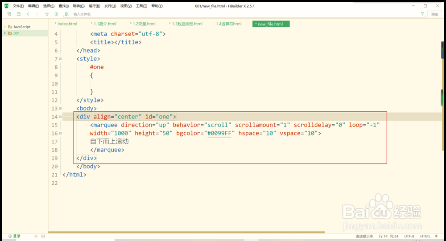Click the find-in-files icon beside the filename box

[x=66, y=14]
